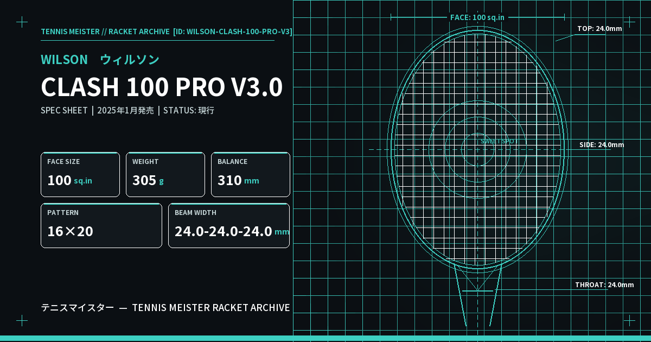
Task: Click the FACE: 100 sq.in diagram label
Action: coord(477,17)
